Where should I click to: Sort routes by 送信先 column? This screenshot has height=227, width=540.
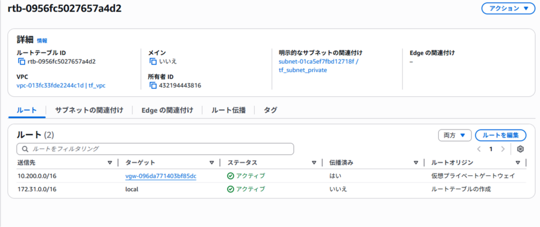click(x=110, y=163)
